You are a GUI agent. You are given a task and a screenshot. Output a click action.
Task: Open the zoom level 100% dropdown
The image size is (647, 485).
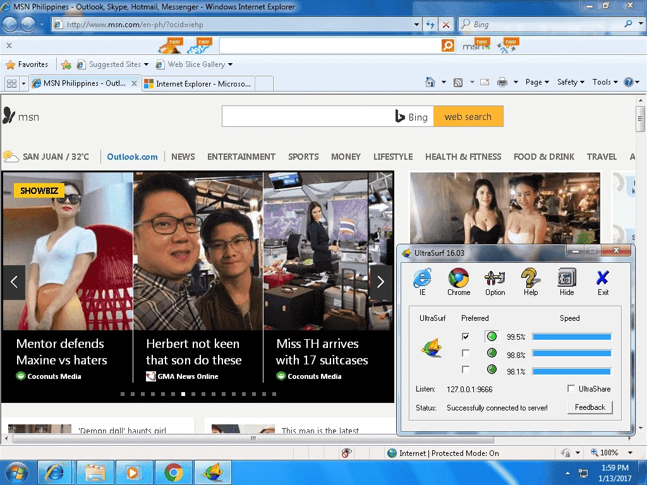[x=630, y=453]
